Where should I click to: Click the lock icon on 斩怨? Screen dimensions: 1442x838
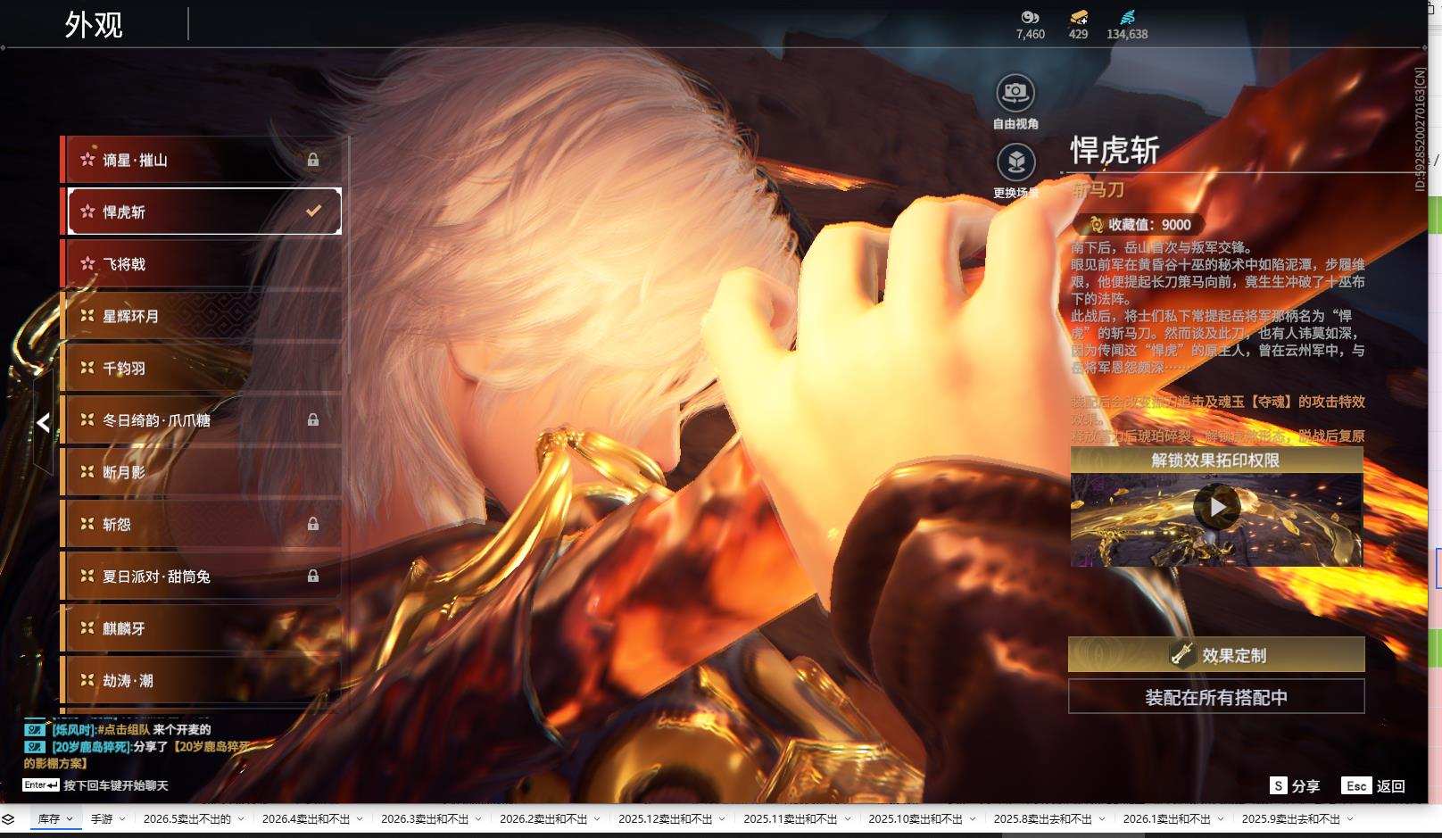[313, 524]
